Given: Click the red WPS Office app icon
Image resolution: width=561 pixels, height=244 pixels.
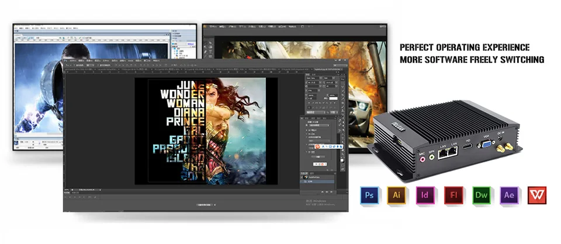Looking at the screenshot, I should pos(537,195).
